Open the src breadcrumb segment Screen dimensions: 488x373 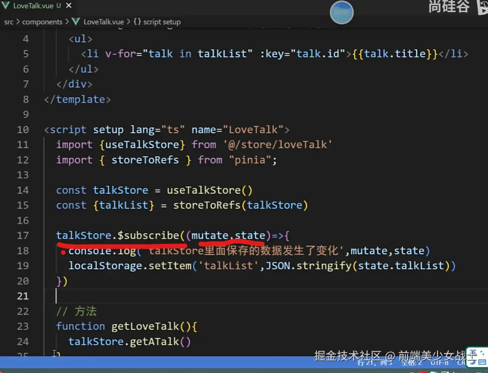pyautogui.click(x=9, y=22)
